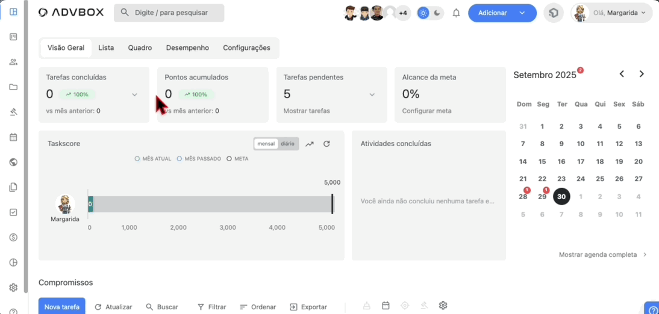Expand the Tarefas pendentes card chevron
659x314 pixels.
point(372,94)
